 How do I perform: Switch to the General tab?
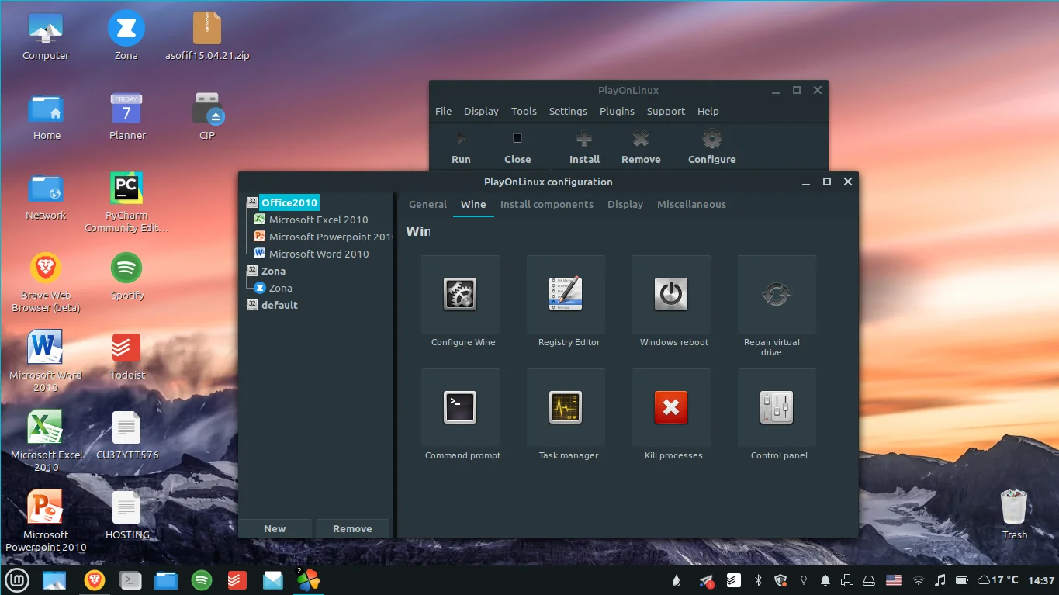pyautogui.click(x=427, y=205)
